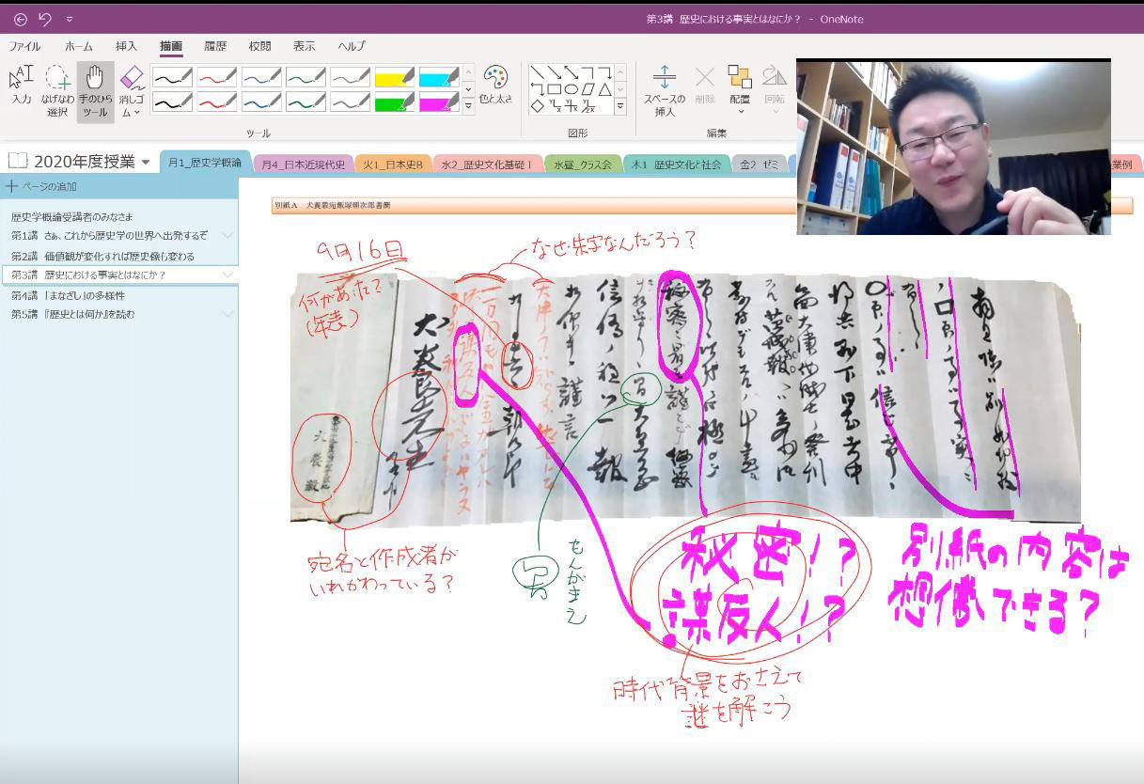Image resolution: width=1144 pixels, height=784 pixels.
Task: Select the 入力 (Type) tool
Action: tap(21, 85)
